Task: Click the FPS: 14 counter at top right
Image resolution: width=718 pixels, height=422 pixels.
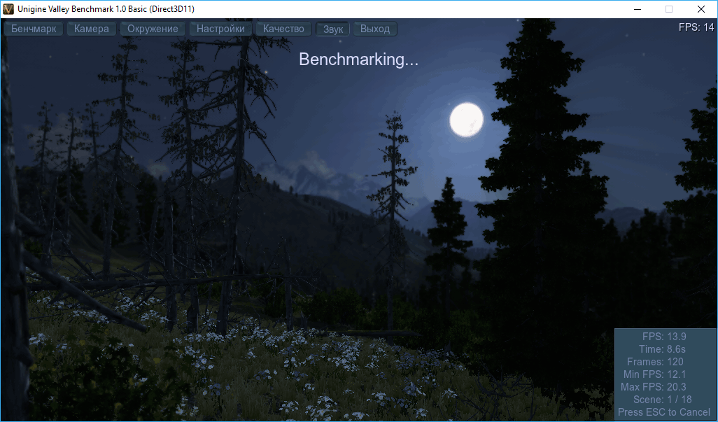Action: (696, 27)
